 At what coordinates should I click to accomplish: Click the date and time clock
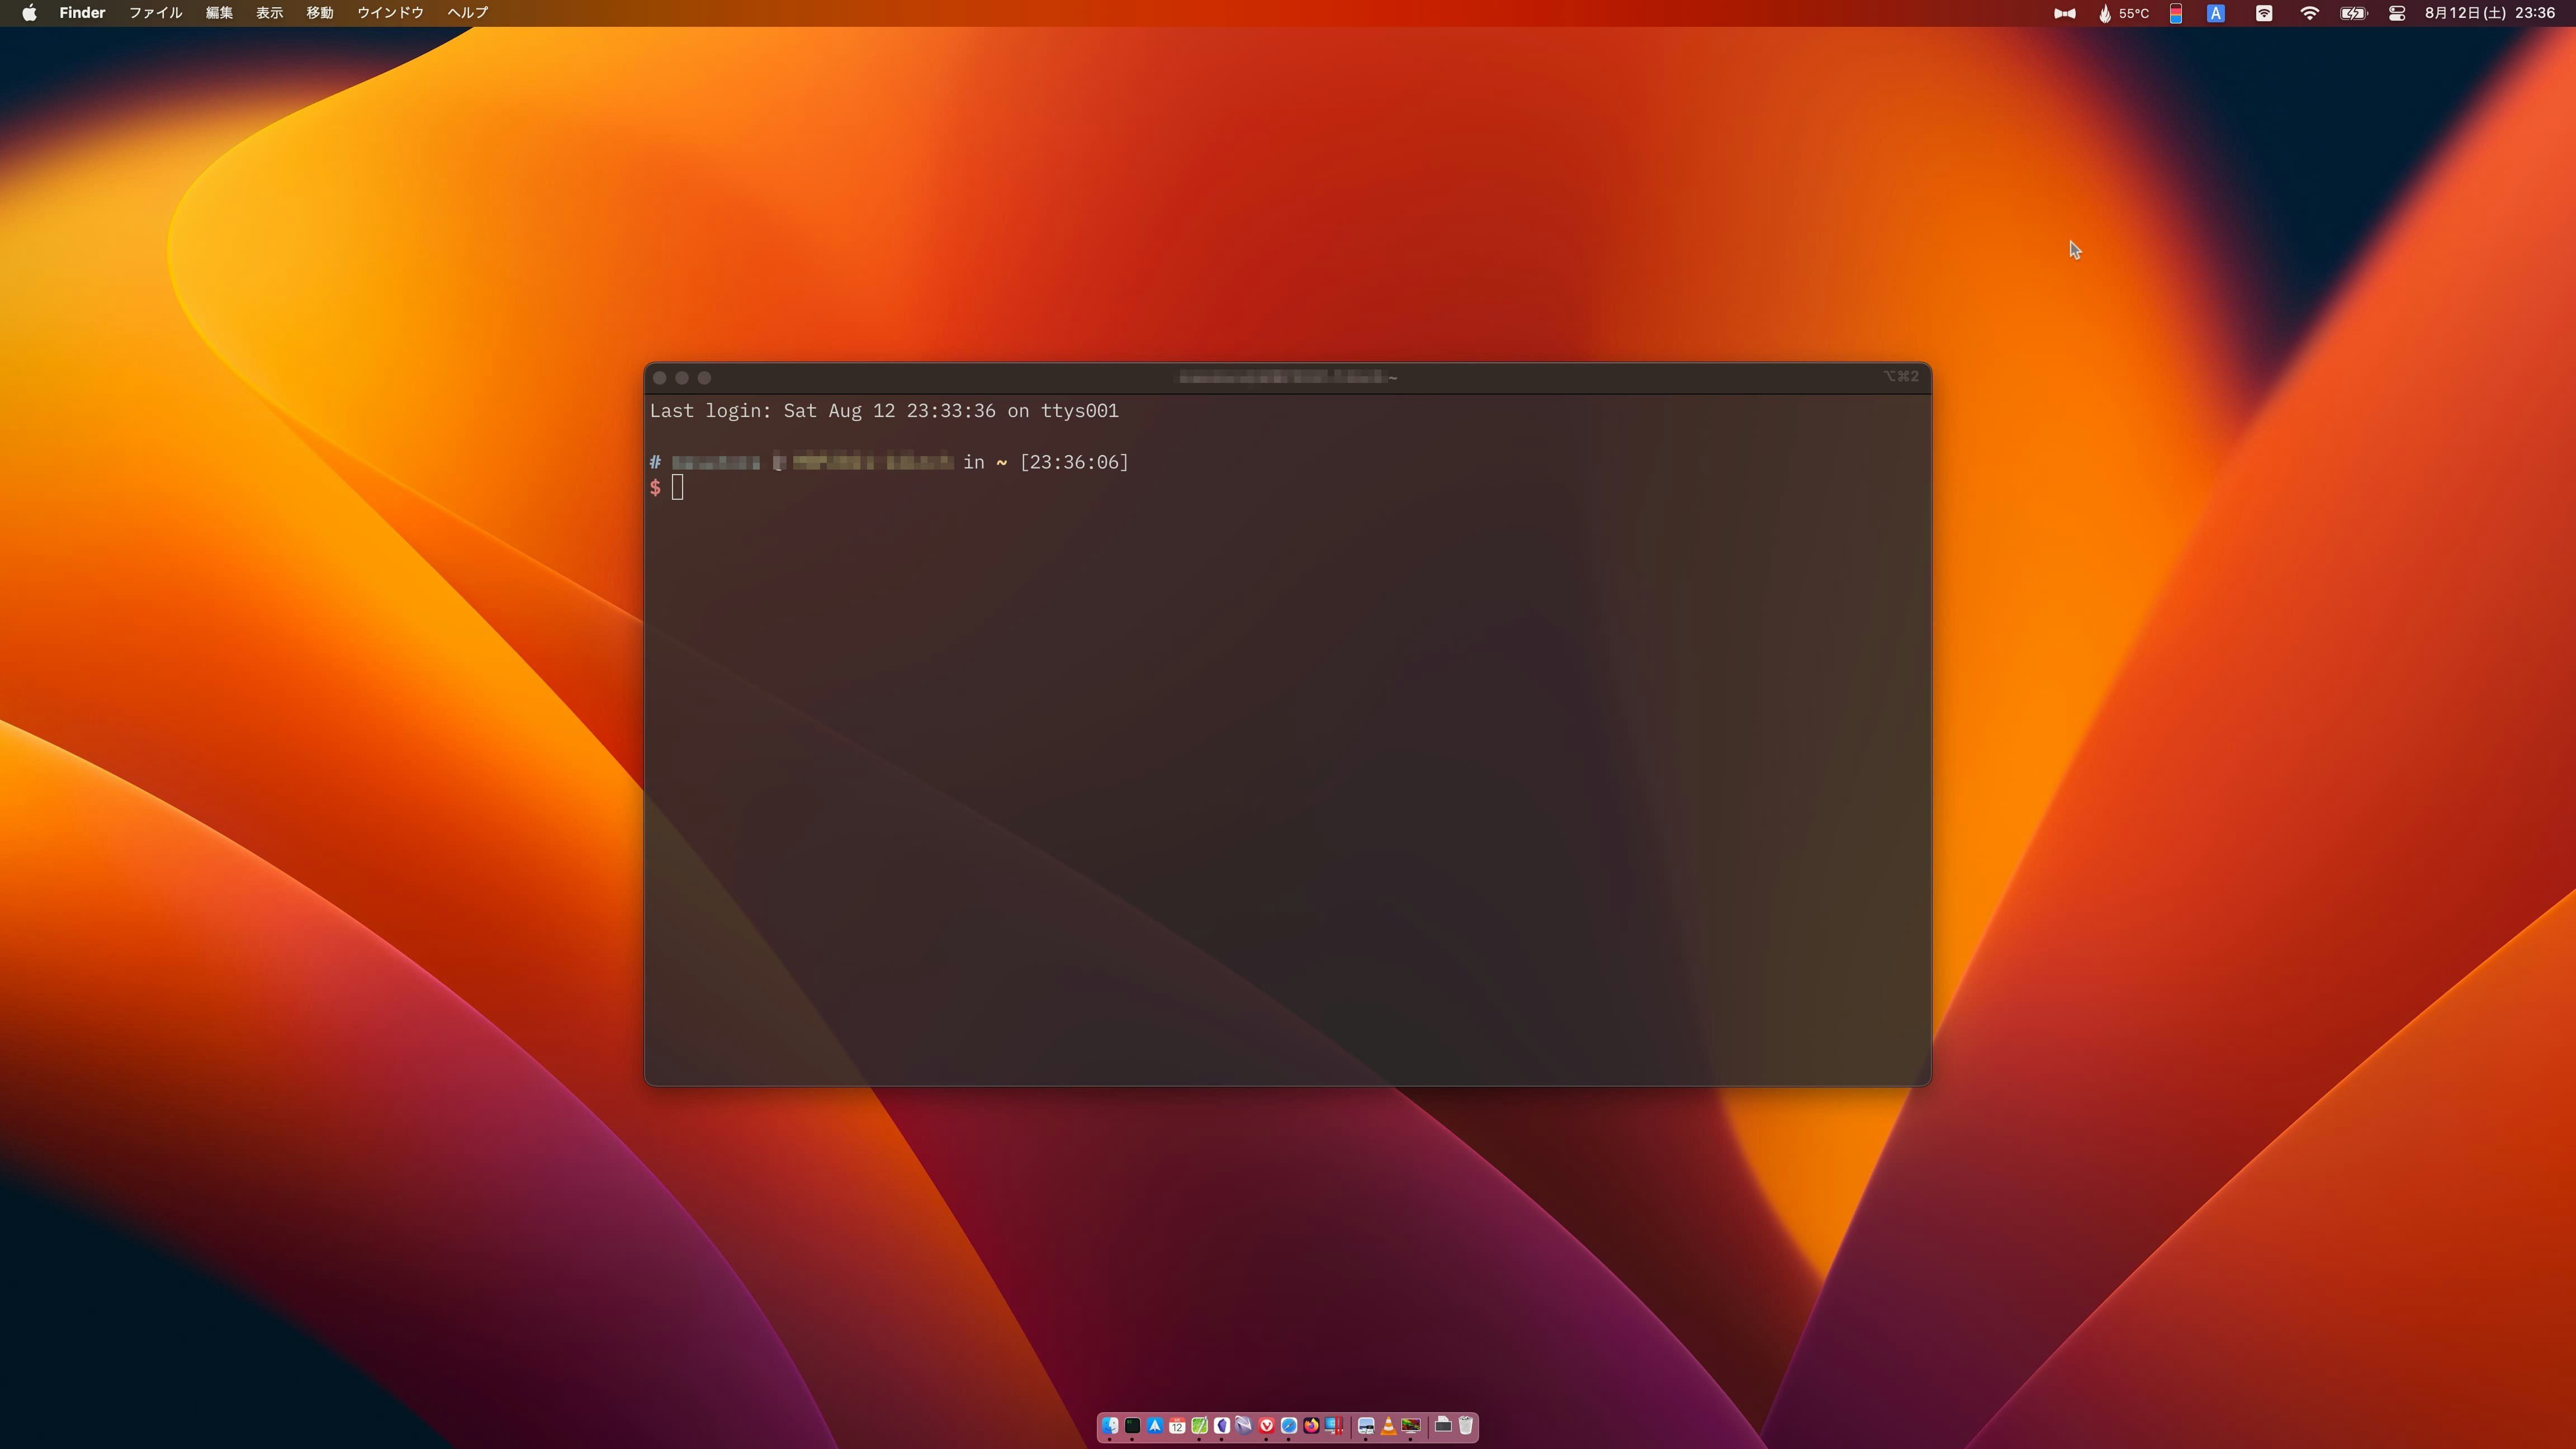[x=2489, y=13]
